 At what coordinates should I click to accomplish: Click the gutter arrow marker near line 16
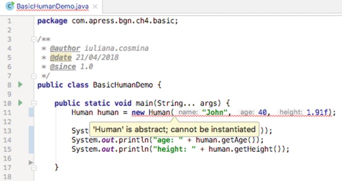(x=31, y=162)
